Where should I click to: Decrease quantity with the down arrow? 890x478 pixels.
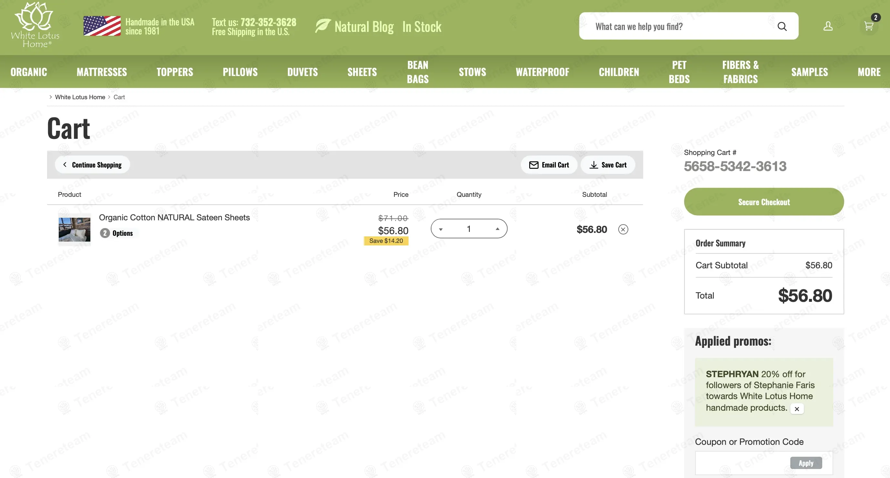pyautogui.click(x=441, y=229)
